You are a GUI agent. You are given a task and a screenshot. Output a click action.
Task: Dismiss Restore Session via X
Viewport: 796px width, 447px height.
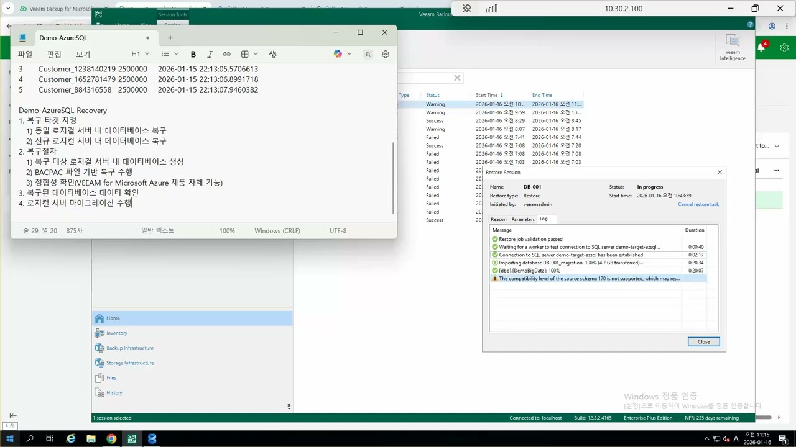tap(720, 172)
